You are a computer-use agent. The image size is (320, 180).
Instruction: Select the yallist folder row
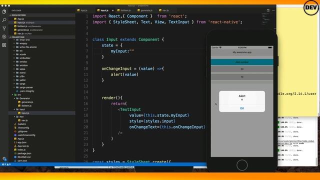[42, 80]
